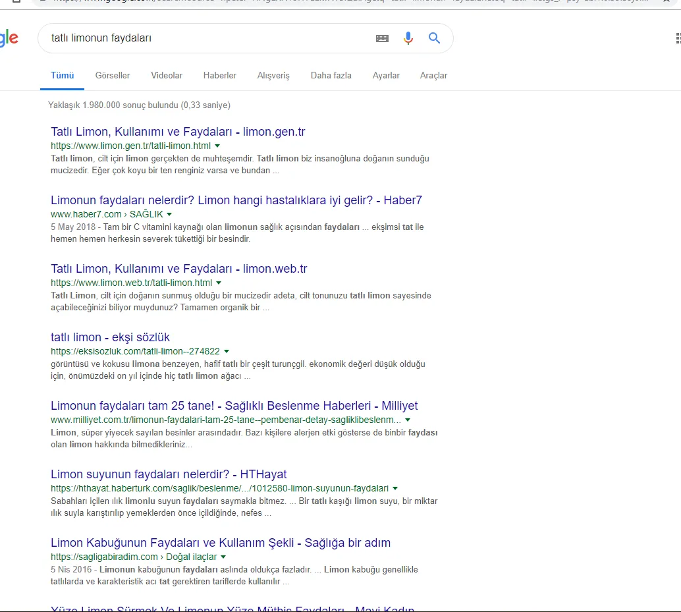Open the limon.gen.tr Tatlı Limon result
Viewport: 681px width, 612px height.
[x=178, y=132]
